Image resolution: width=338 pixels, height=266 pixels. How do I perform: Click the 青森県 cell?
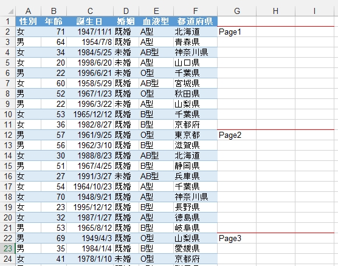[196, 42]
